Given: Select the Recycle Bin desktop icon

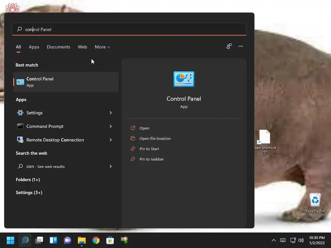Looking at the screenshot, I should pos(315,203).
